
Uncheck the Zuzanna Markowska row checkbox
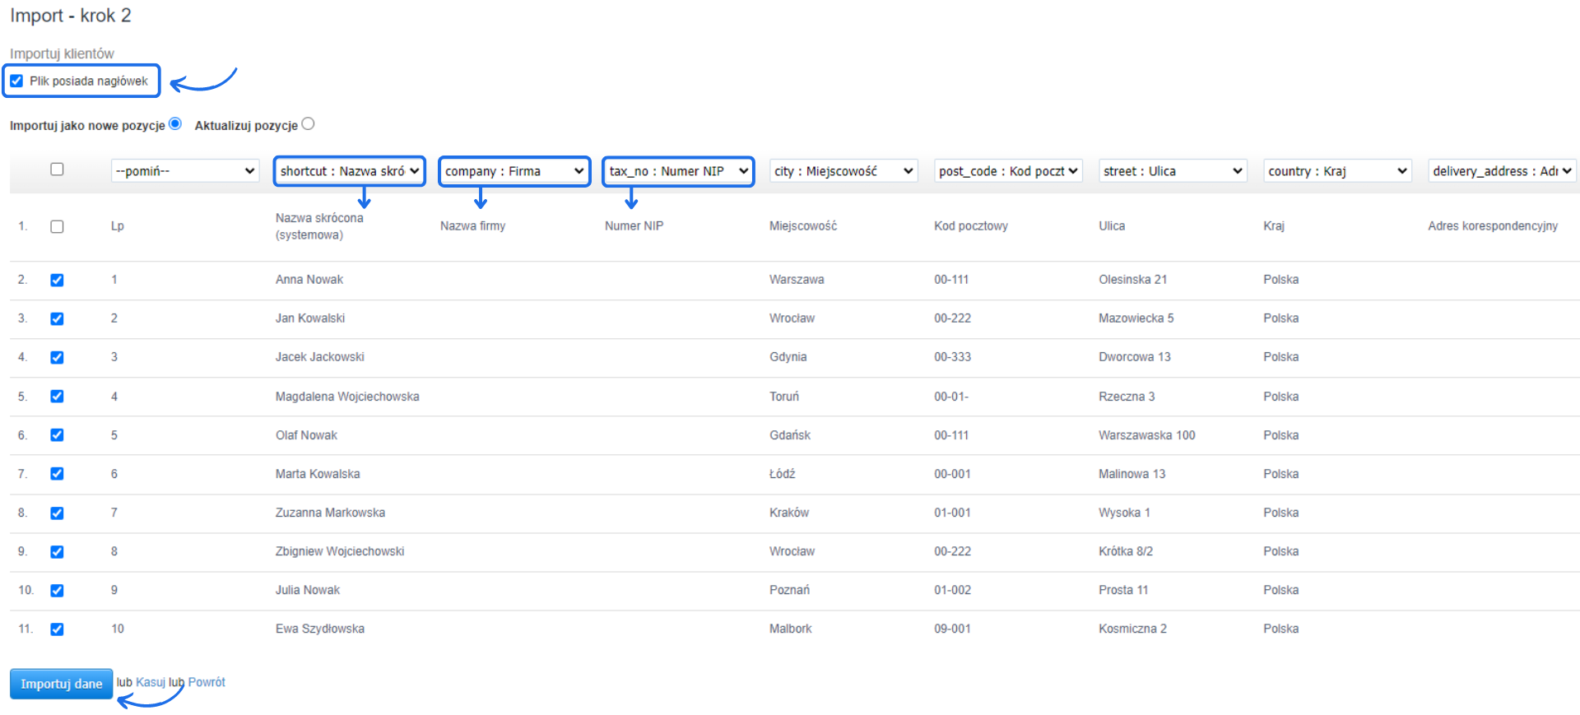coord(57,513)
